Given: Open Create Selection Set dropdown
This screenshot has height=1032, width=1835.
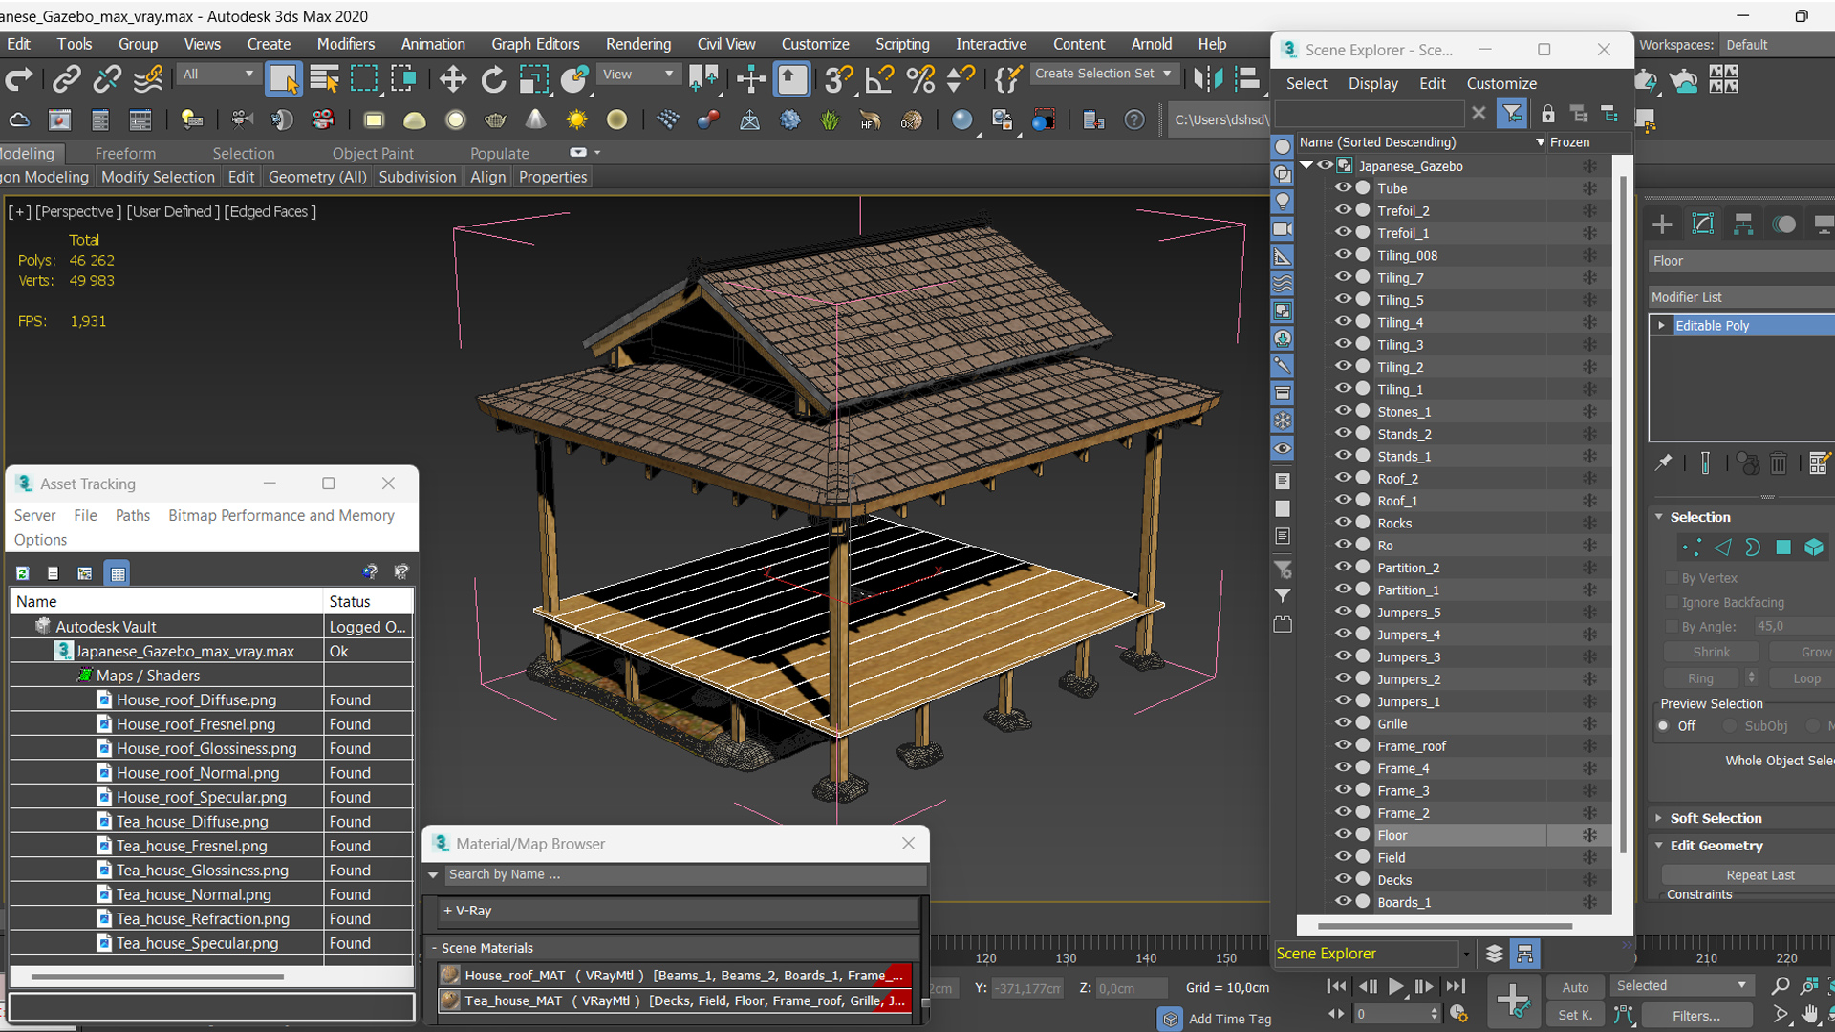Looking at the screenshot, I should [1104, 74].
